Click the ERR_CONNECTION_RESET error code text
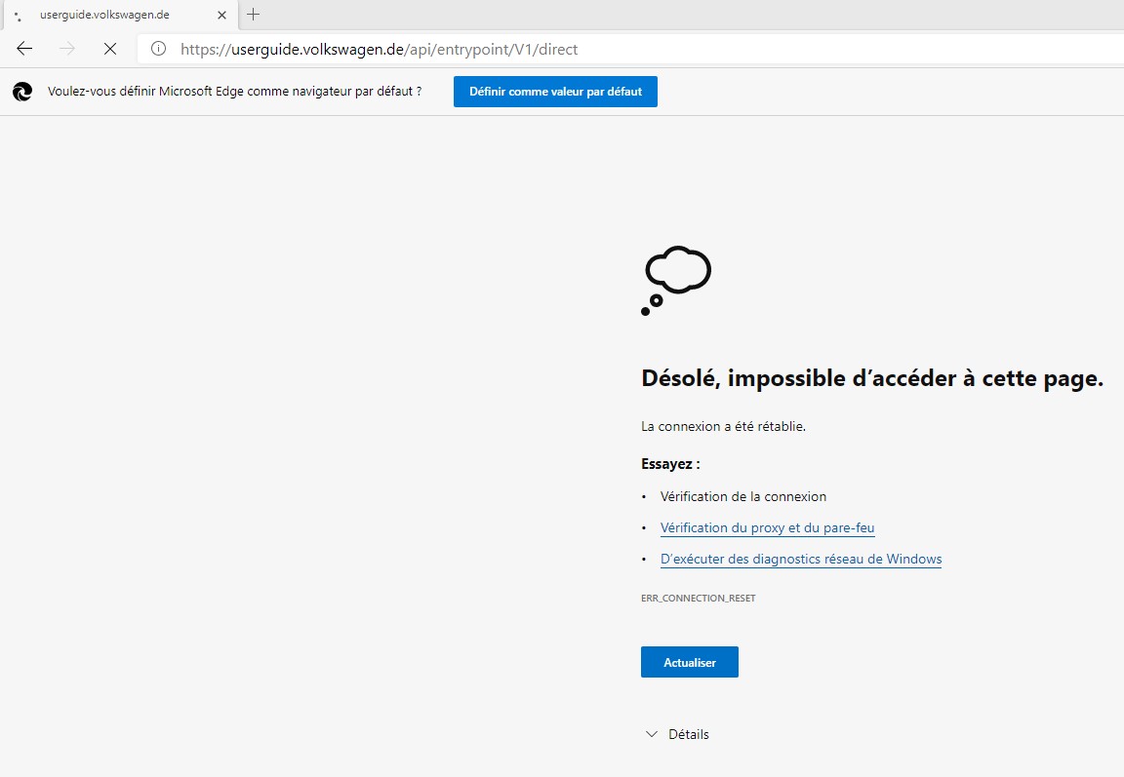 [x=699, y=598]
